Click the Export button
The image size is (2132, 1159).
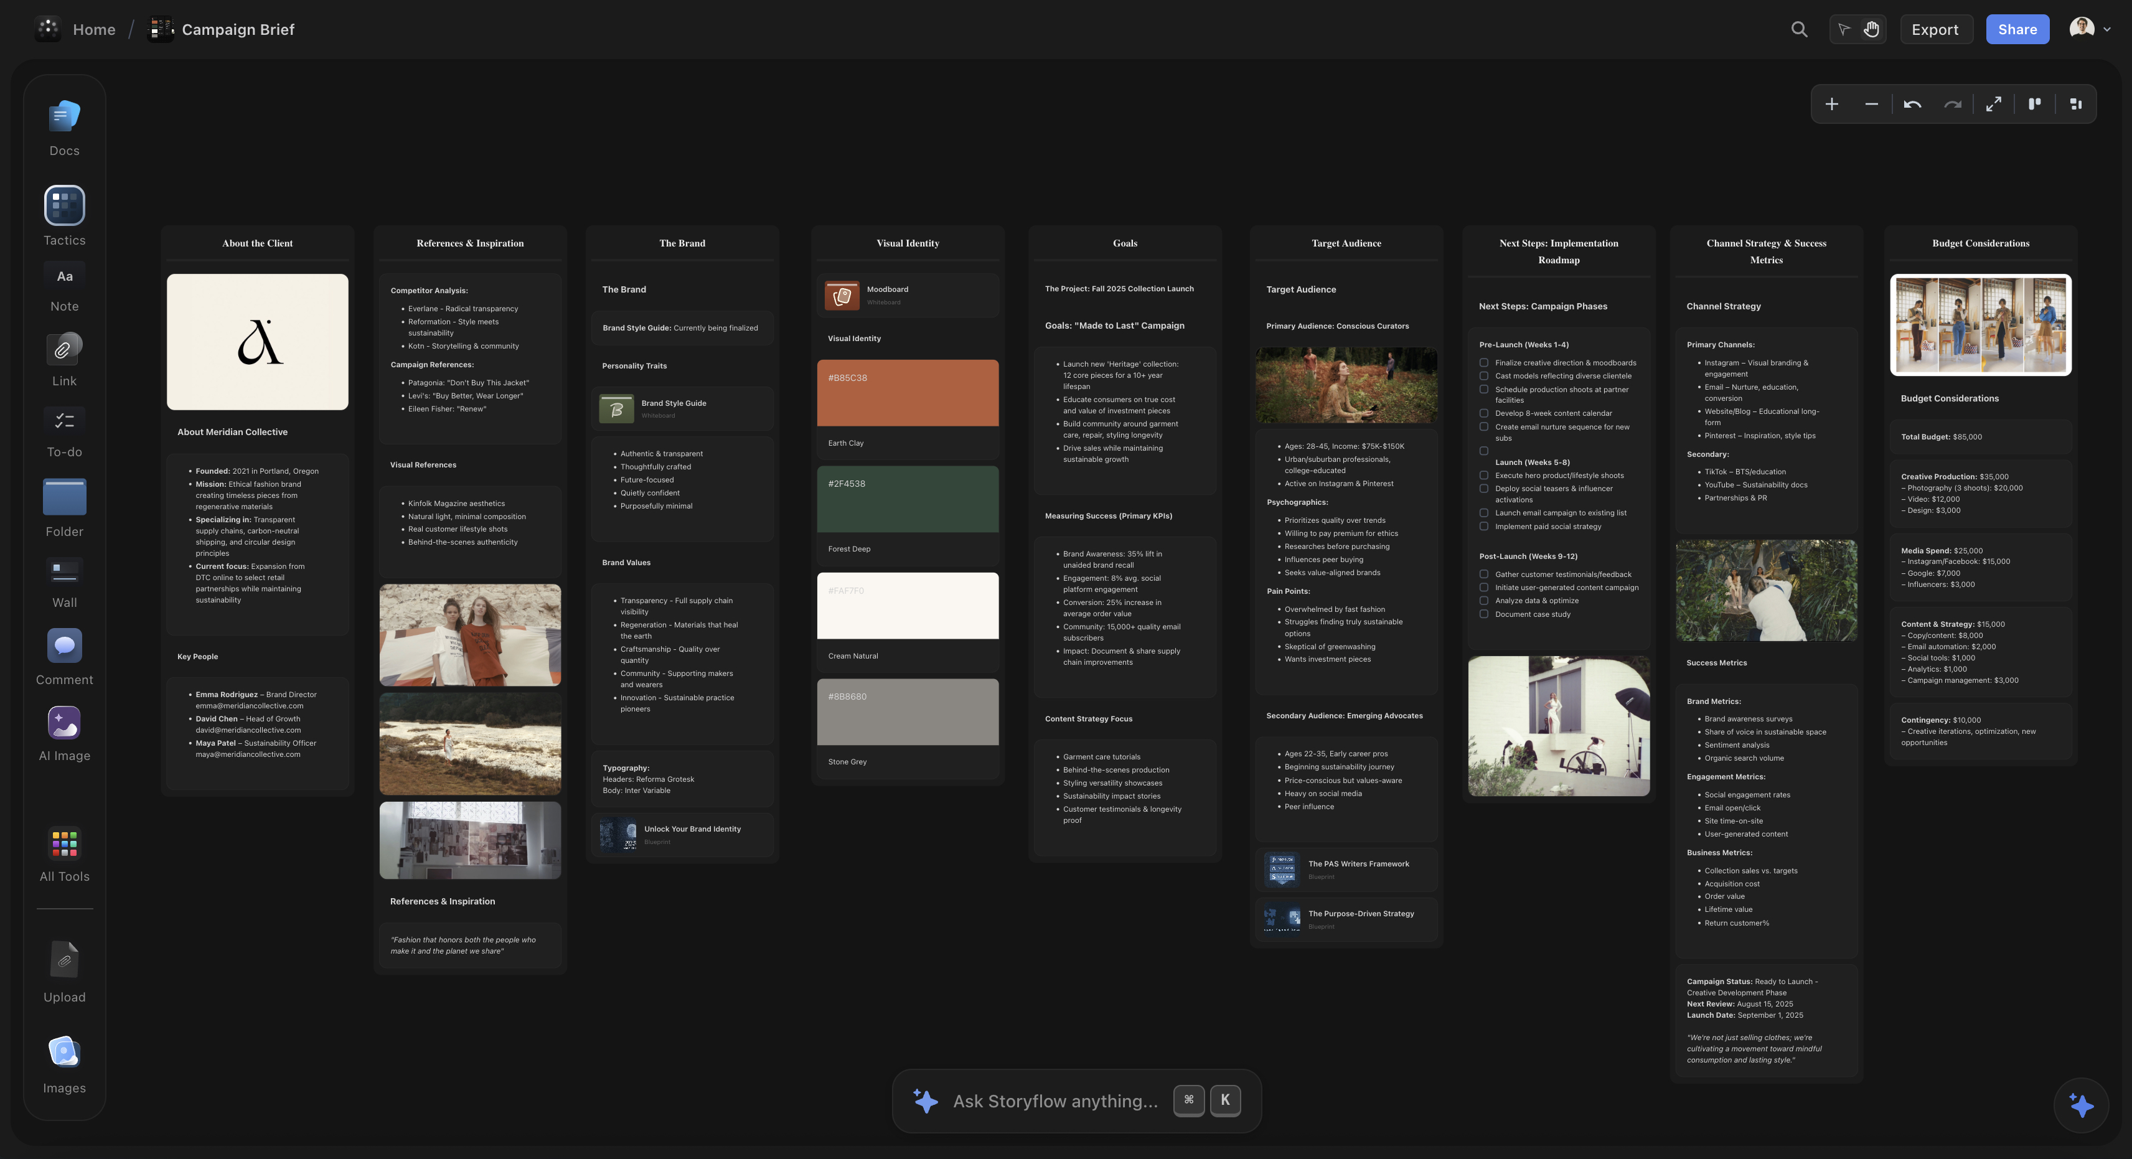pyautogui.click(x=1936, y=29)
